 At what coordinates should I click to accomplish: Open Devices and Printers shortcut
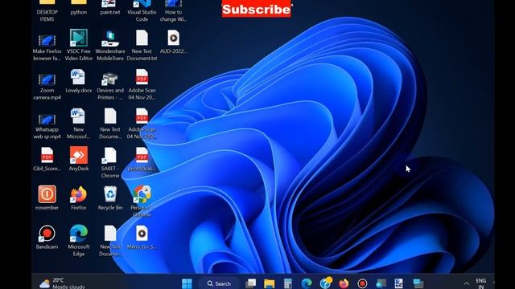pyautogui.click(x=110, y=86)
